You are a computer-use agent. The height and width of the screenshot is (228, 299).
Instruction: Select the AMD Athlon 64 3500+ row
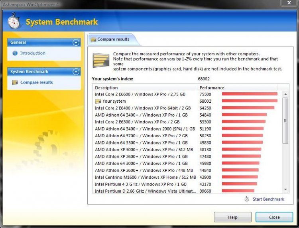[x=187, y=142]
